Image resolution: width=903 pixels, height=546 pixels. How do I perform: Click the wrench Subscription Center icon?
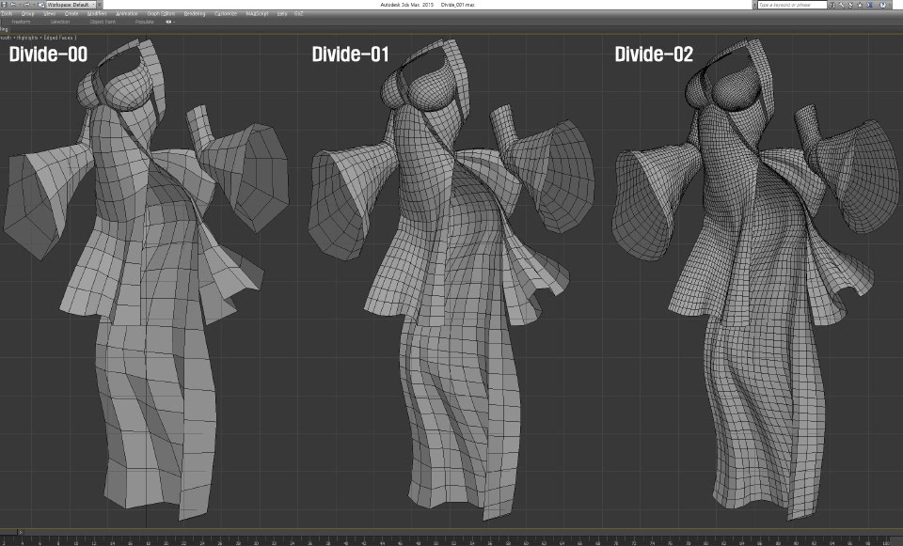point(841,5)
